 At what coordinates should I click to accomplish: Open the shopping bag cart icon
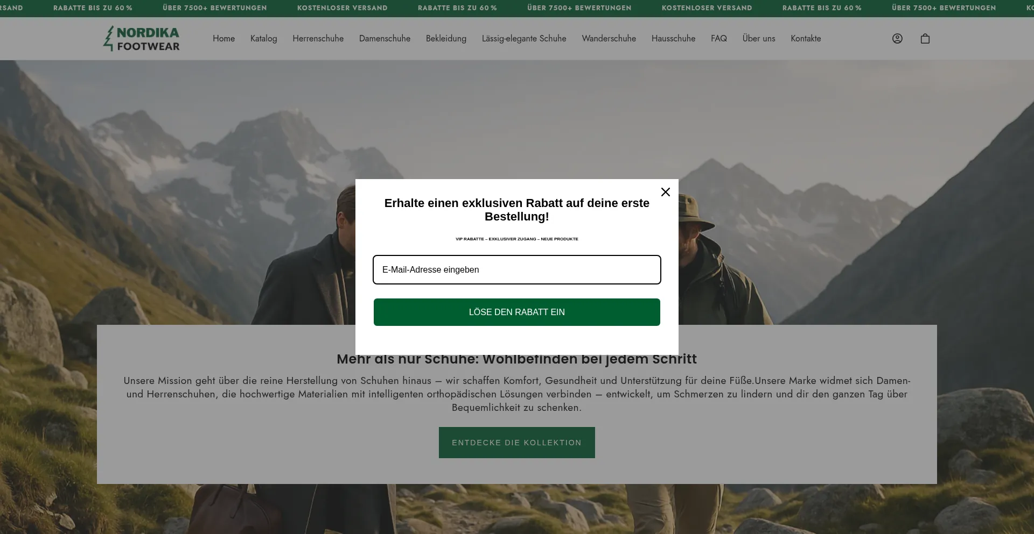click(925, 39)
